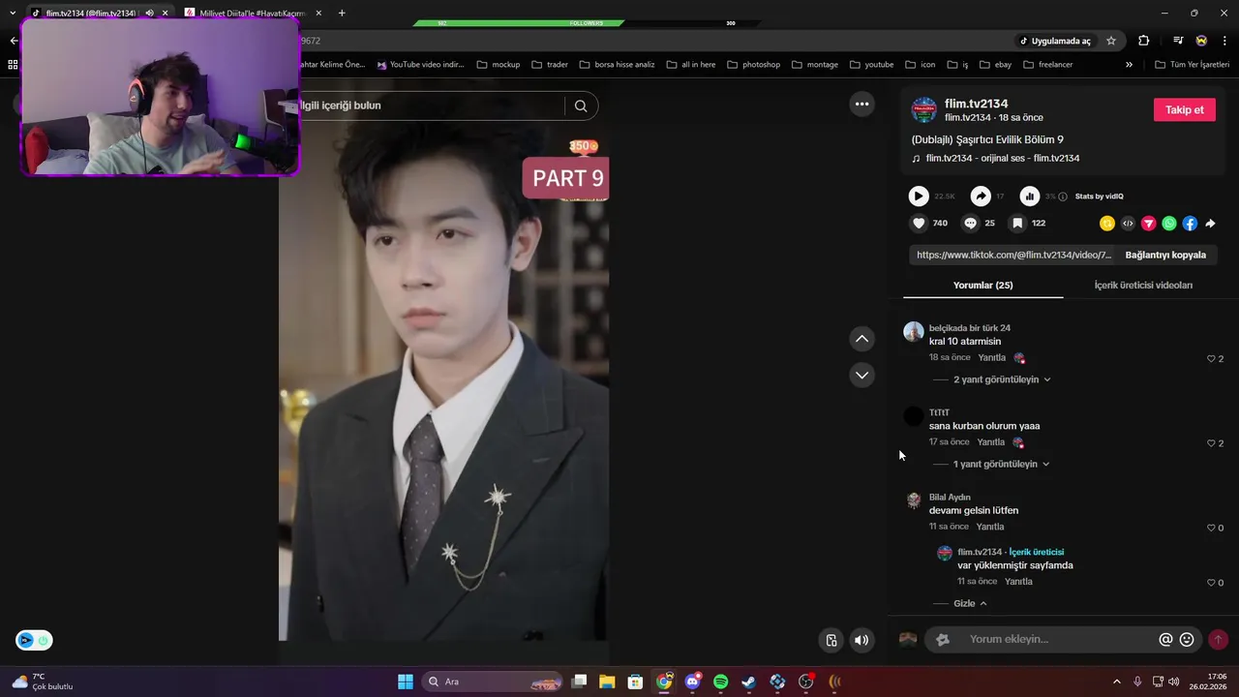This screenshot has width=1239, height=697.
Task: Click the info icon next to 3%
Action: (1063, 197)
